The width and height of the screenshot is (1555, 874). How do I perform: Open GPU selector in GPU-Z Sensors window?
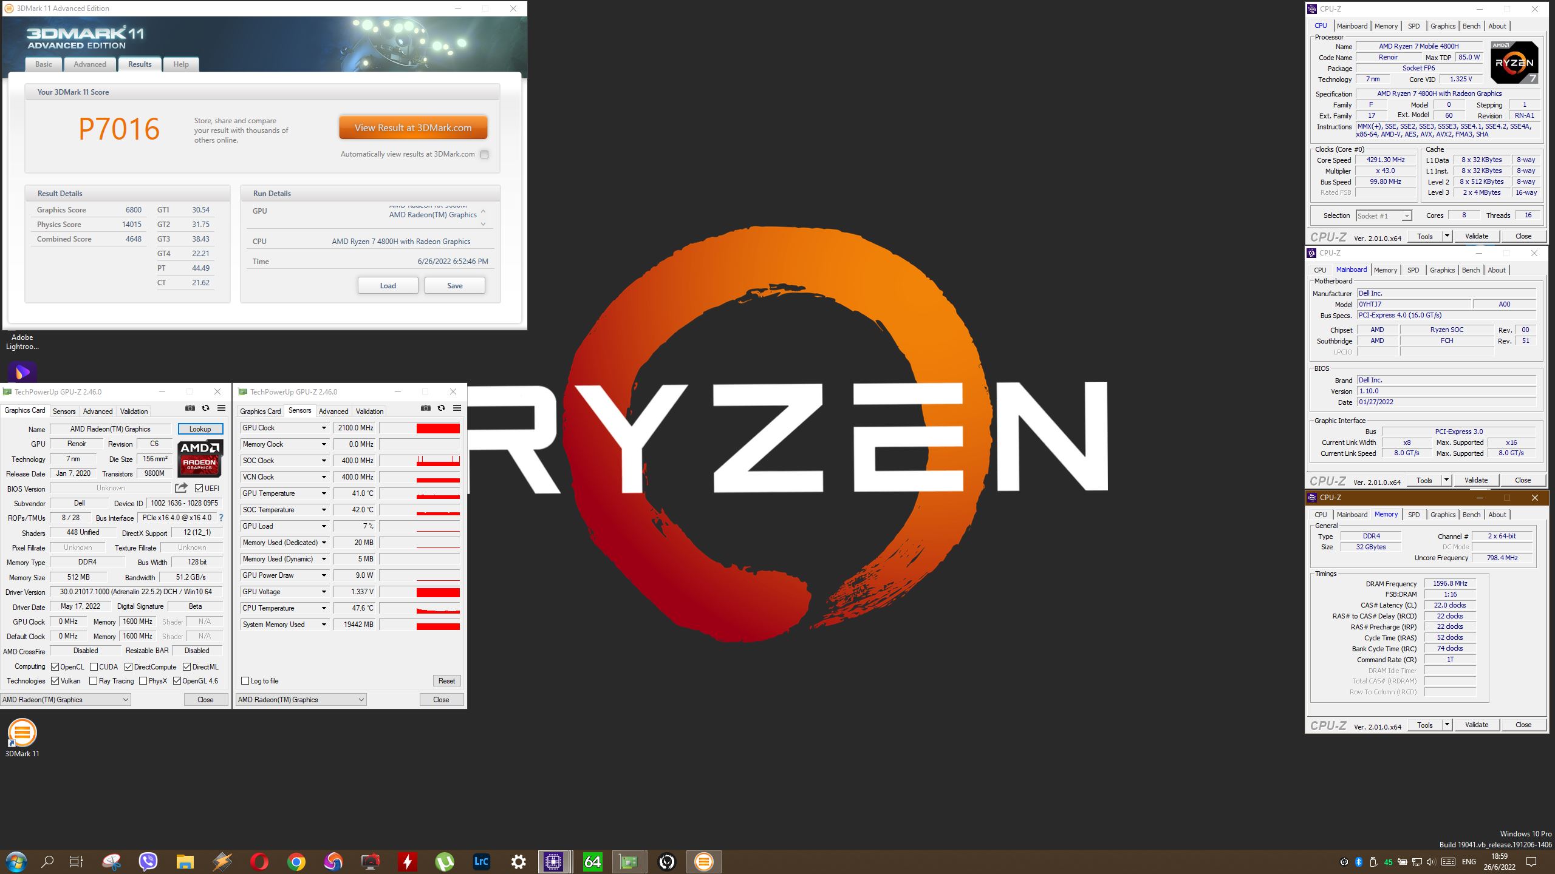pyautogui.click(x=301, y=699)
